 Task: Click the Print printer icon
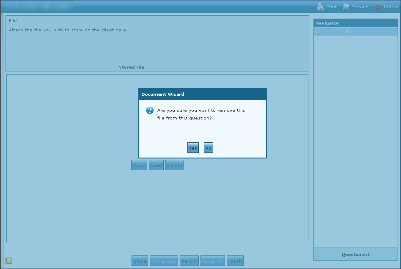(321, 6)
